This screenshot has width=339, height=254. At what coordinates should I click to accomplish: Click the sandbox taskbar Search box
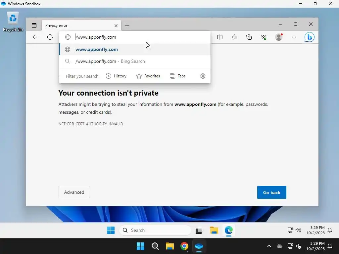155,230
